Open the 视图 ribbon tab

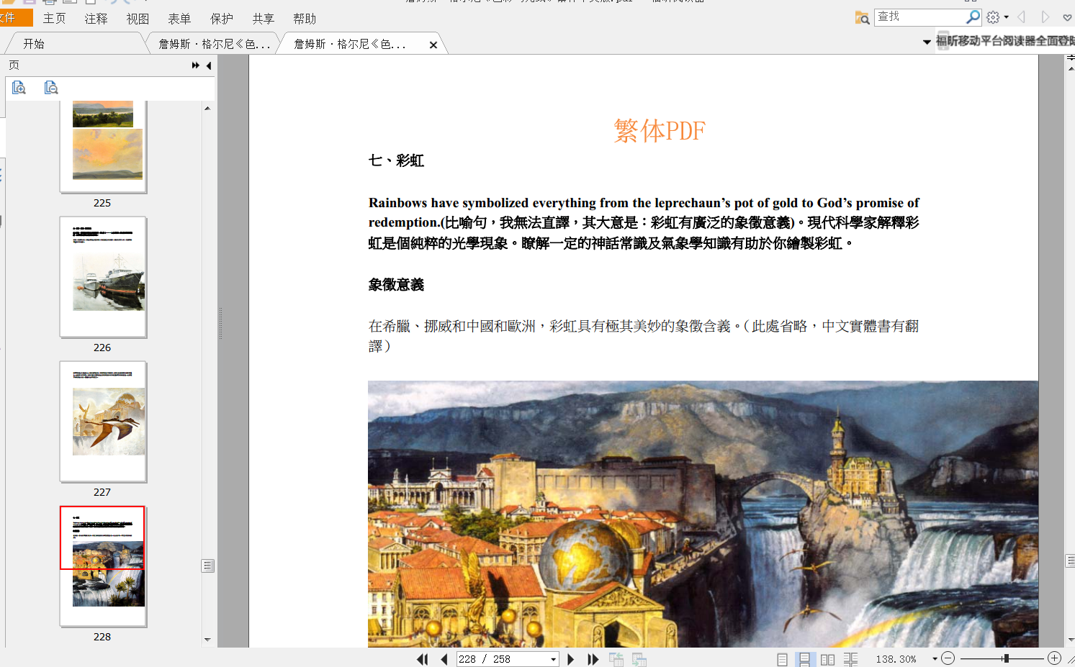(x=138, y=19)
